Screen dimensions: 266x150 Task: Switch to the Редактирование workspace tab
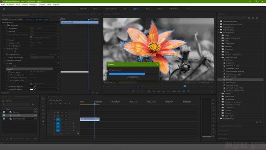[111, 9]
